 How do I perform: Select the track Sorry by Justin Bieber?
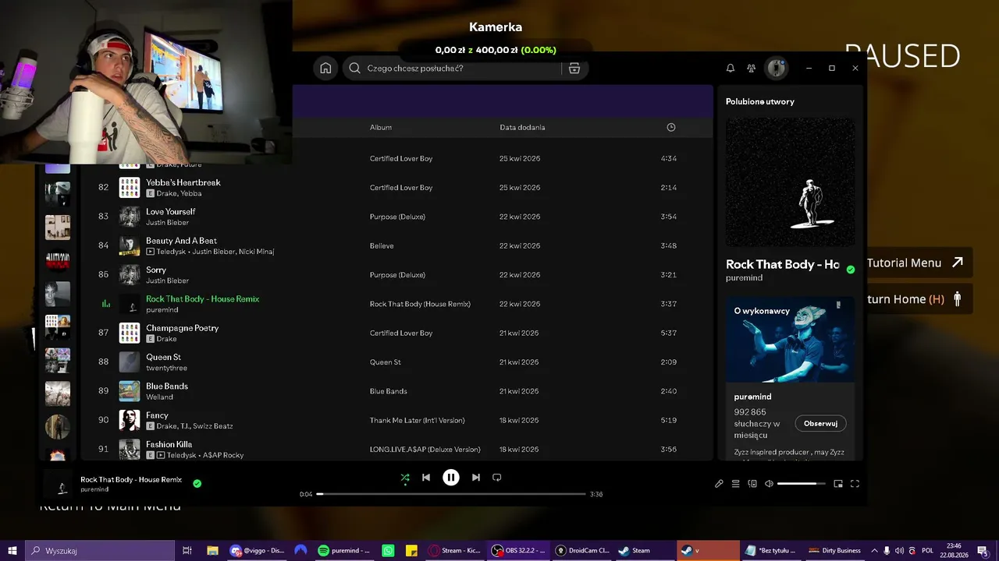pyautogui.click(x=396, y=275)
